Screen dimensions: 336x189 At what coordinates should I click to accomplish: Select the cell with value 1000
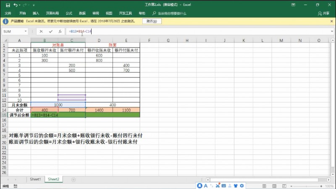pyautogui.click(x=58, y=105)
